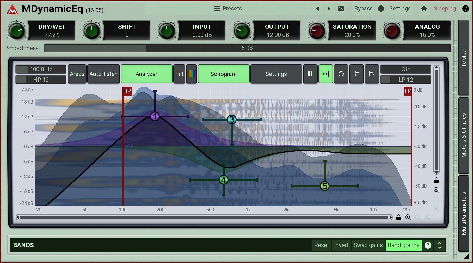473x263 pixels.
Task: Click the randomize dice icon
Action: pos(341,9)
